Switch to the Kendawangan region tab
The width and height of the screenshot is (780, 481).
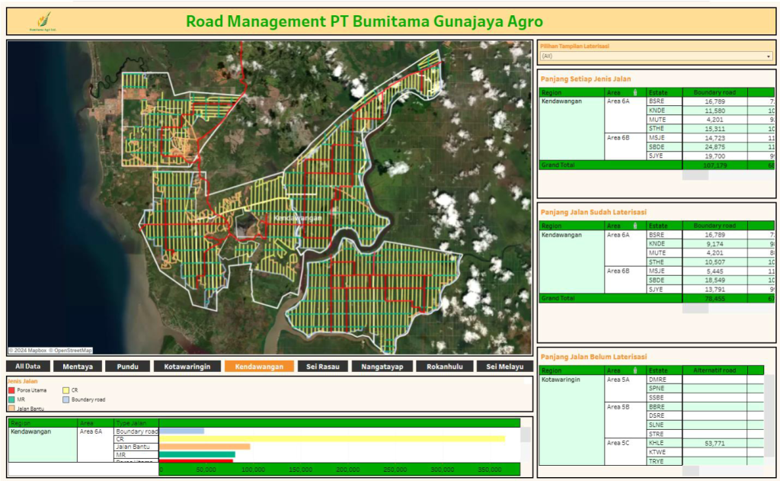pos(259,365)
